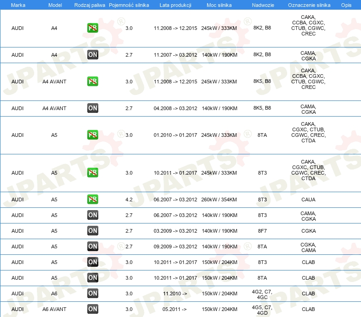Select the CAUA engine code cell
This screenshot has height=317, width=361.
pos(308,200)
